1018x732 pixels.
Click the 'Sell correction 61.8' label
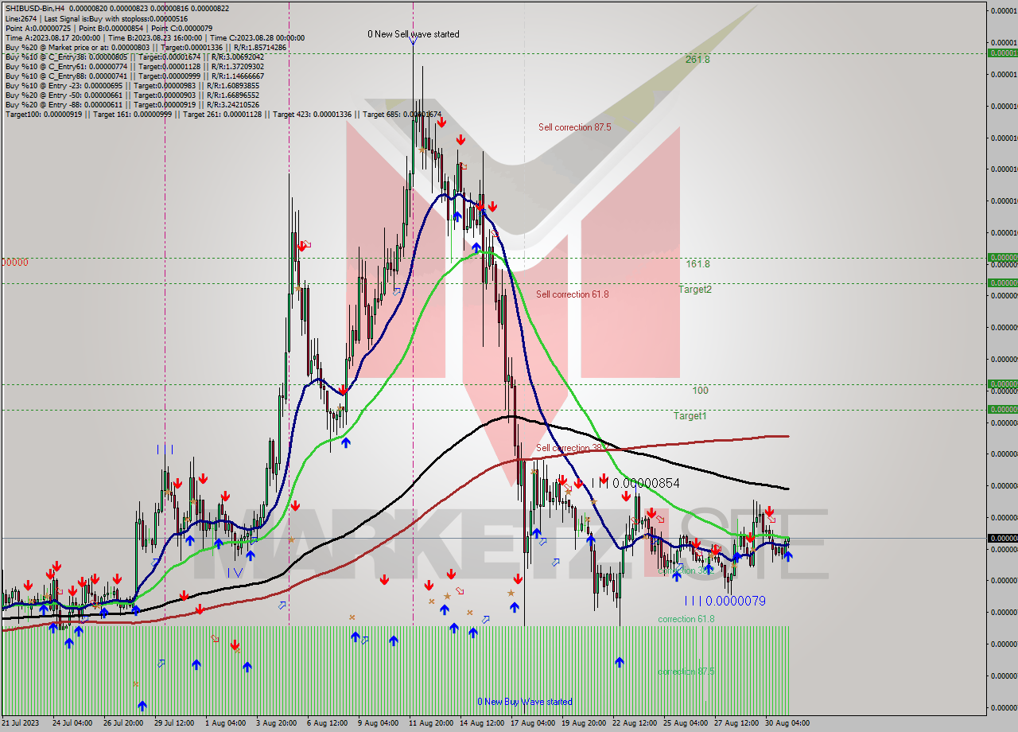click(x=572, y=294)
